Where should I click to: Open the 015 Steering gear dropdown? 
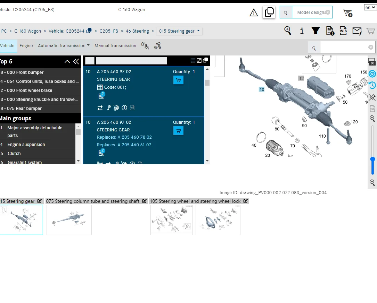pyautogui.click(x=179, y=31)
